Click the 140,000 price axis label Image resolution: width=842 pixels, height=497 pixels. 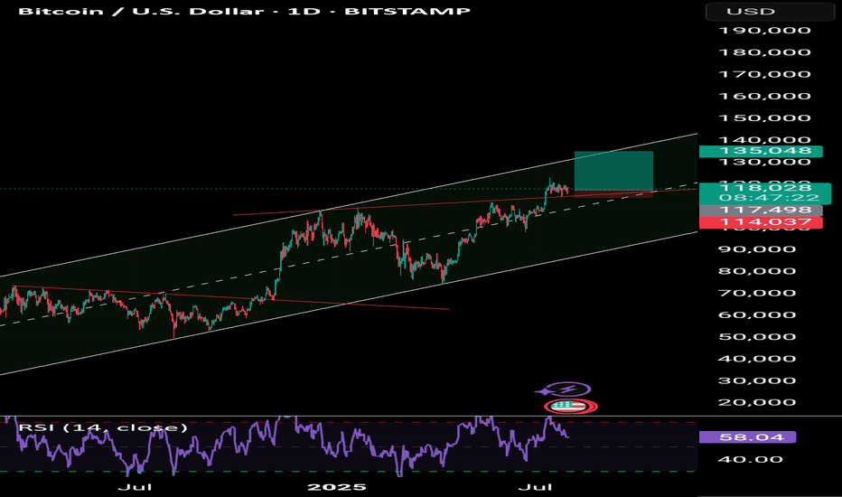click(x=764, y=140)
